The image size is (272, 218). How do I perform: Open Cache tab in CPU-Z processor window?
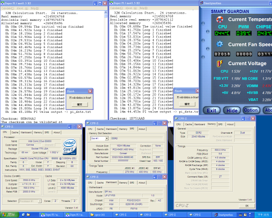point(15,132)
